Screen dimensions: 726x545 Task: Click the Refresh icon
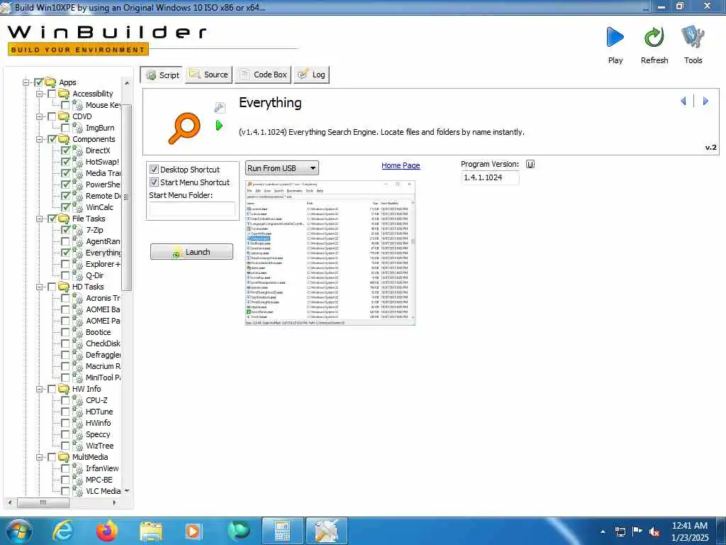(x=654, y=37)
